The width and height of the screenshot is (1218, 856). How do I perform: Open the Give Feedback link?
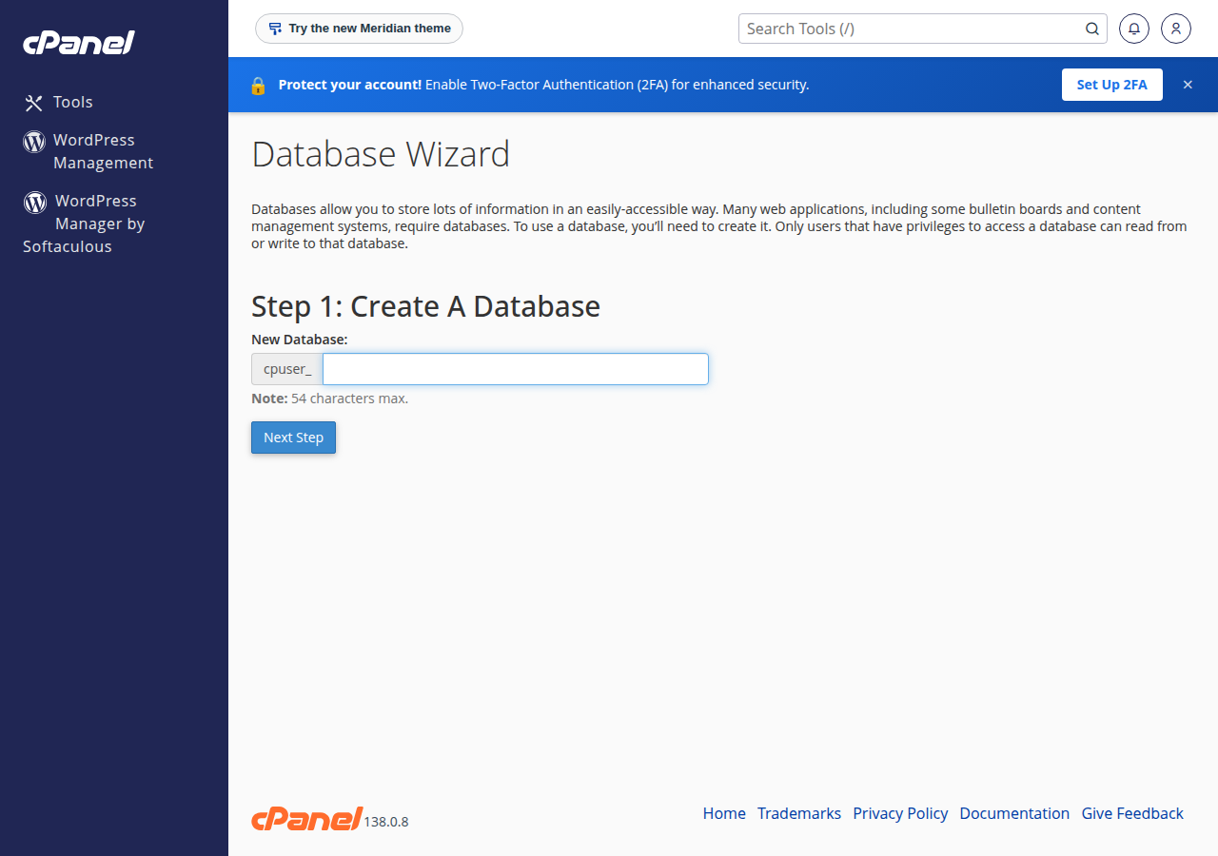coord(1132,813)
